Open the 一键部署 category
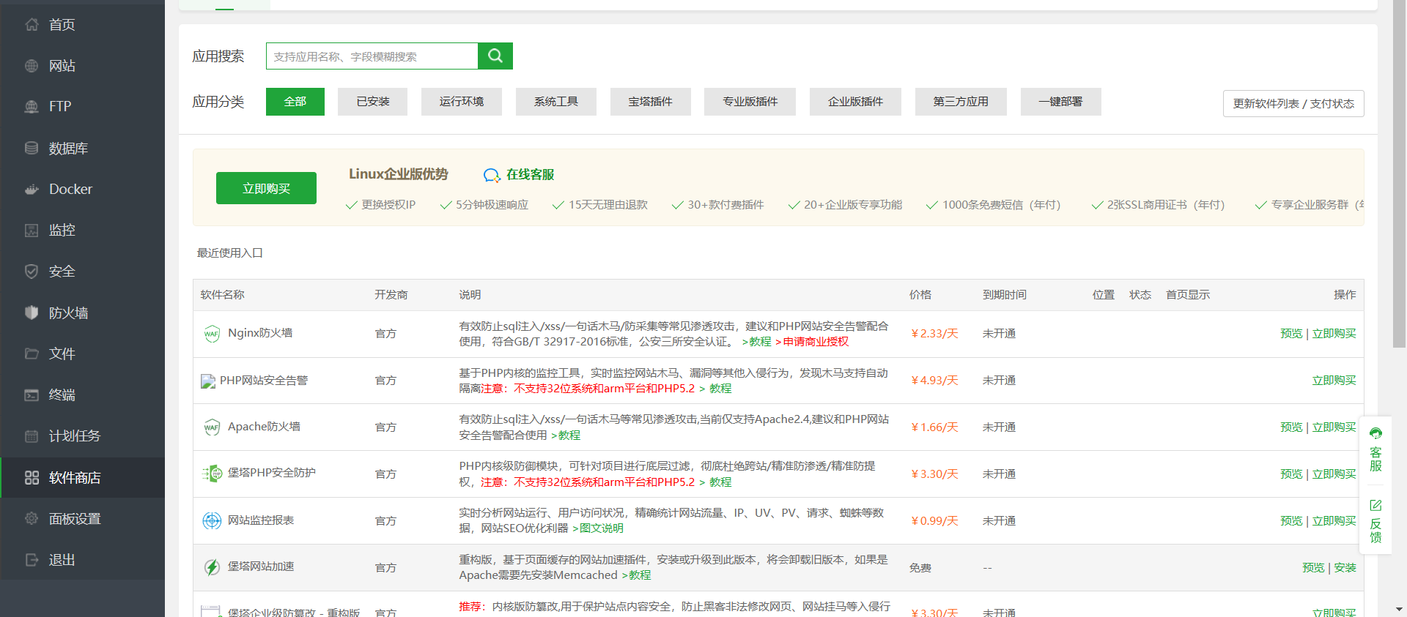 point(1061,102)
